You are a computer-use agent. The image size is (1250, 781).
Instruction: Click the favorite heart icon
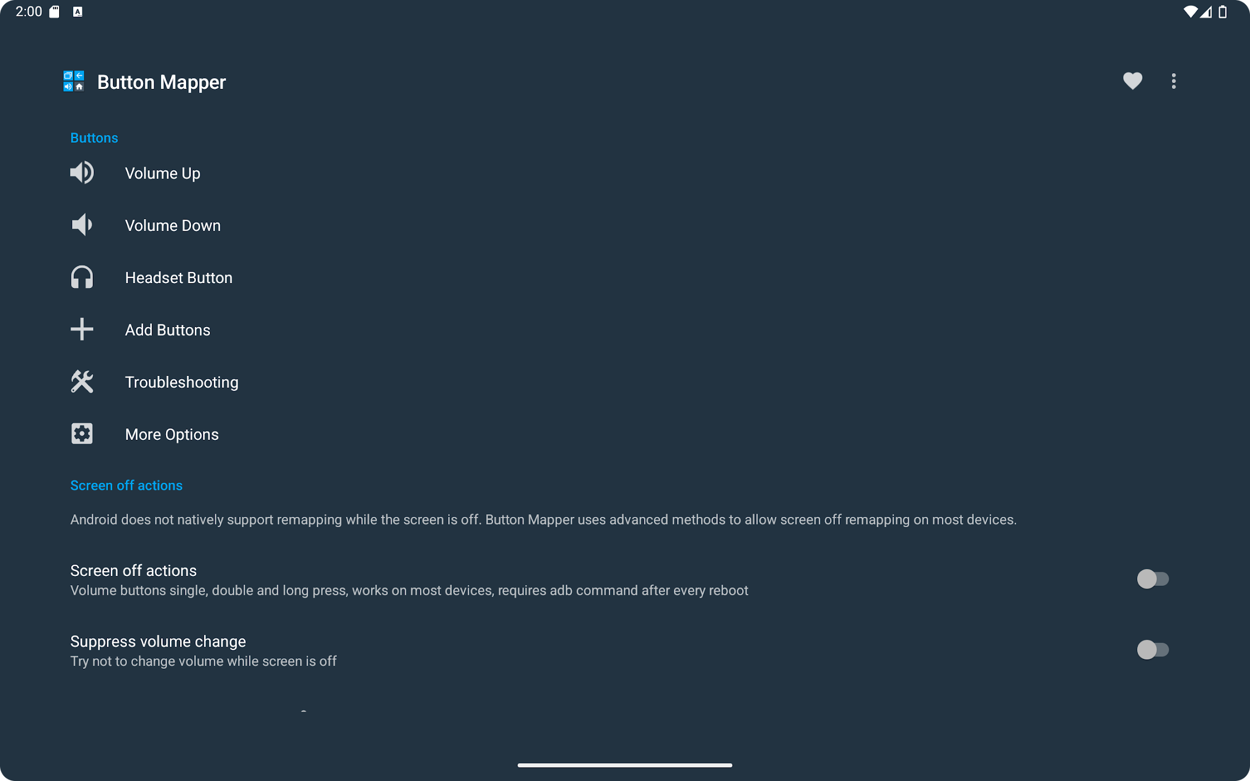pyautogui.click(x=1132, y=81)
